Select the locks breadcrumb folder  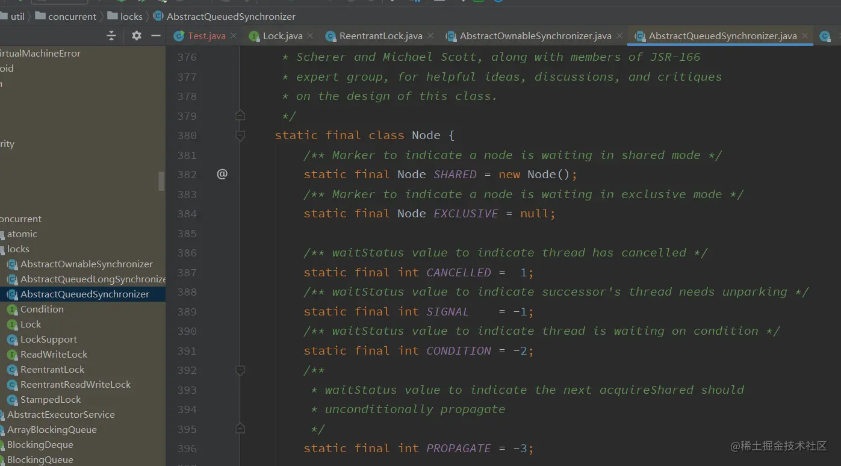[125, 16]
